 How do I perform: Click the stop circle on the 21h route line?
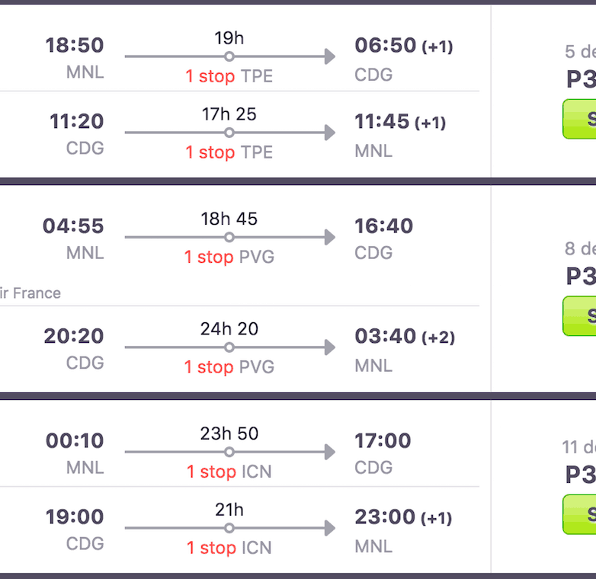click(229, 528)
